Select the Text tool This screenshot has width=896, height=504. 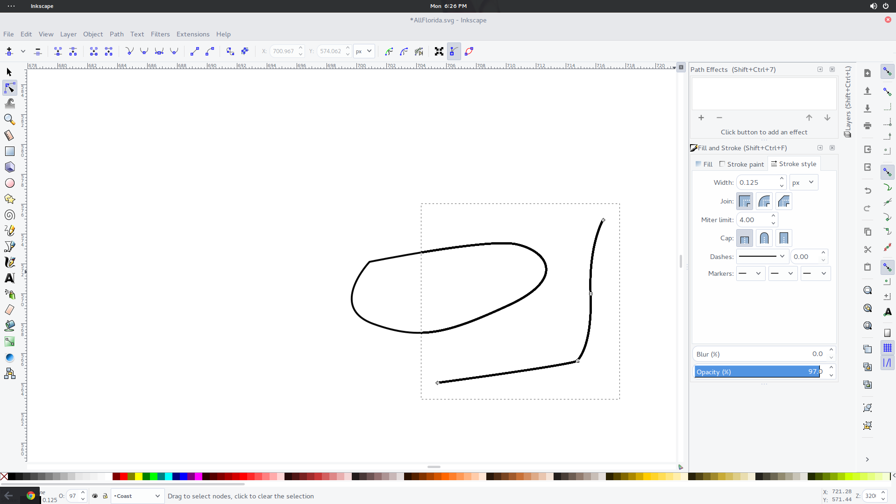(x=9, y=278)
